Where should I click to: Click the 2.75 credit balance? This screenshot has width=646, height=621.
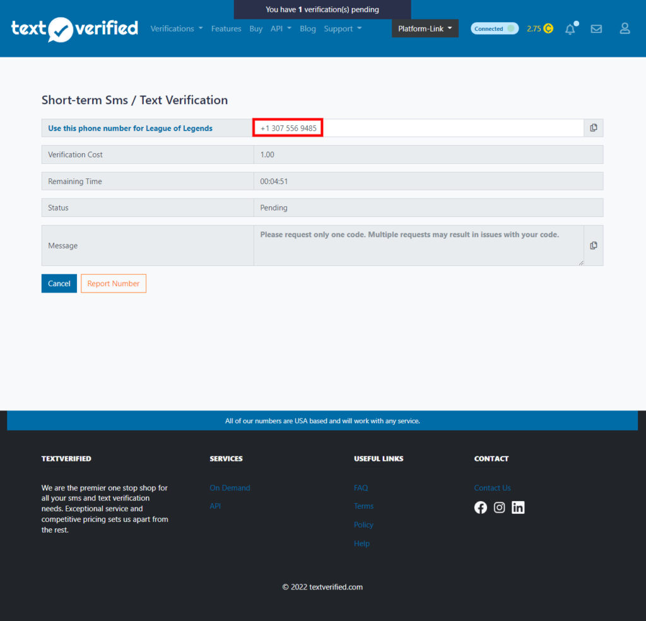pos(534,29)
